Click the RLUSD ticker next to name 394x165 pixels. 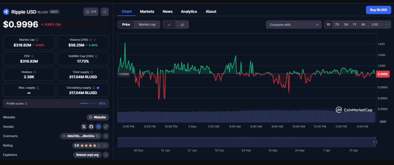42,12
